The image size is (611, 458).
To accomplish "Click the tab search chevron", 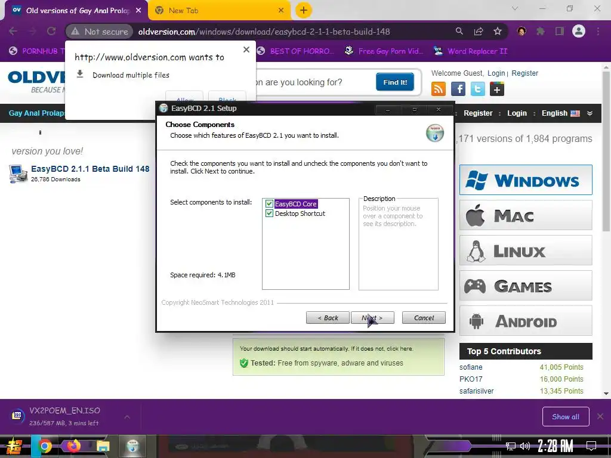I will click(x=514, y=8).
